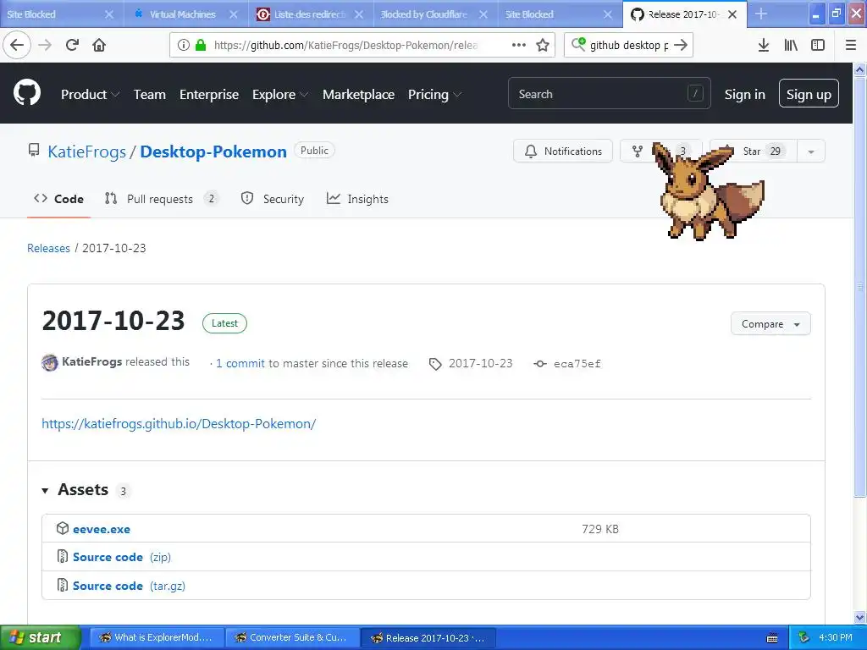Image resolution: width=867 pixels, height=650 pixels.
Task: Open the Star list dropdown arrow
Action: tap(810, 151)
